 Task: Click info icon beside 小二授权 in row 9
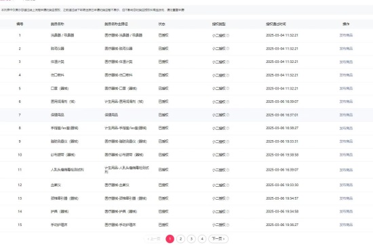(228, 141)
